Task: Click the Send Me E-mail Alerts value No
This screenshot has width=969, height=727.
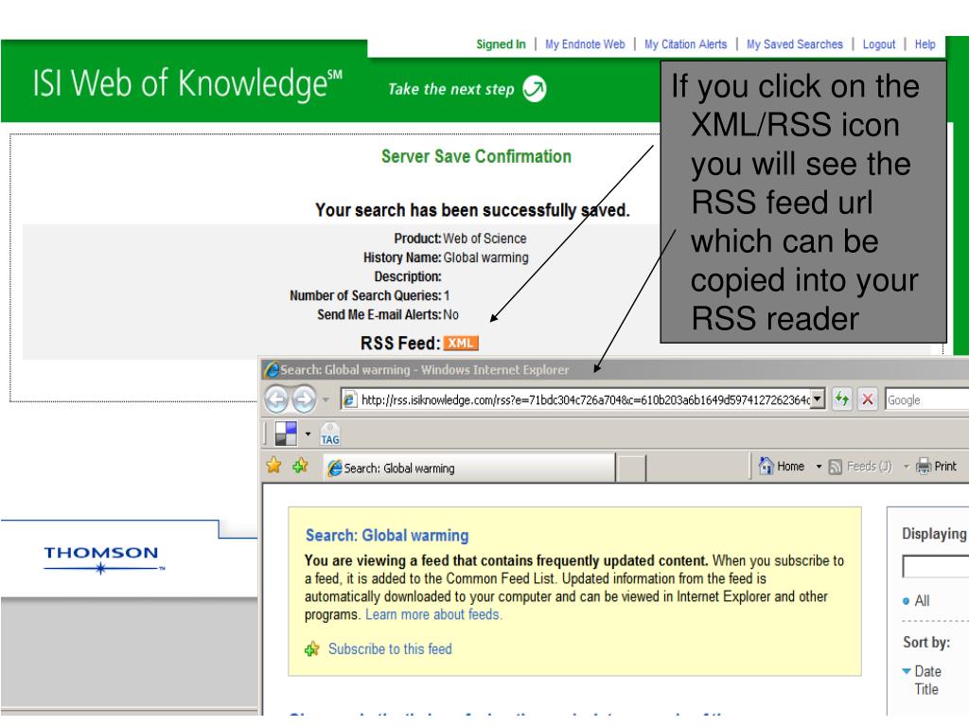Action: pos(450,314)
